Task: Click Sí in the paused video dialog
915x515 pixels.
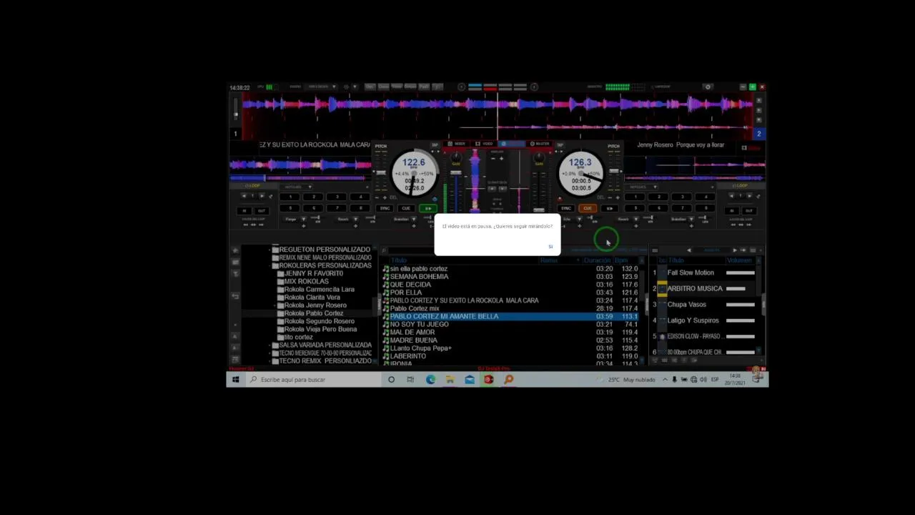Action: tap(550, 247)
